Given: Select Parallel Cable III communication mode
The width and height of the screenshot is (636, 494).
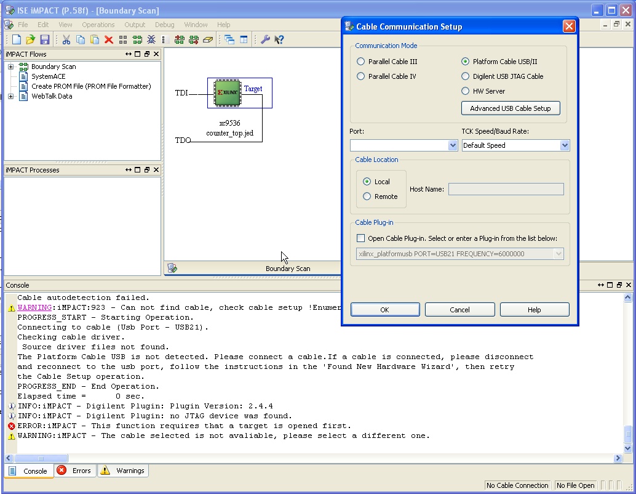Looking at the screenshot, I should 361,62.
